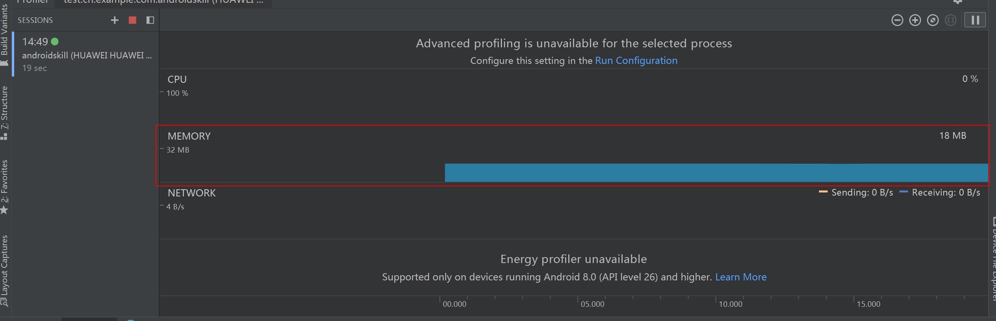Zoom out the profiler timeline
The image size is (996, 321).
897,20
